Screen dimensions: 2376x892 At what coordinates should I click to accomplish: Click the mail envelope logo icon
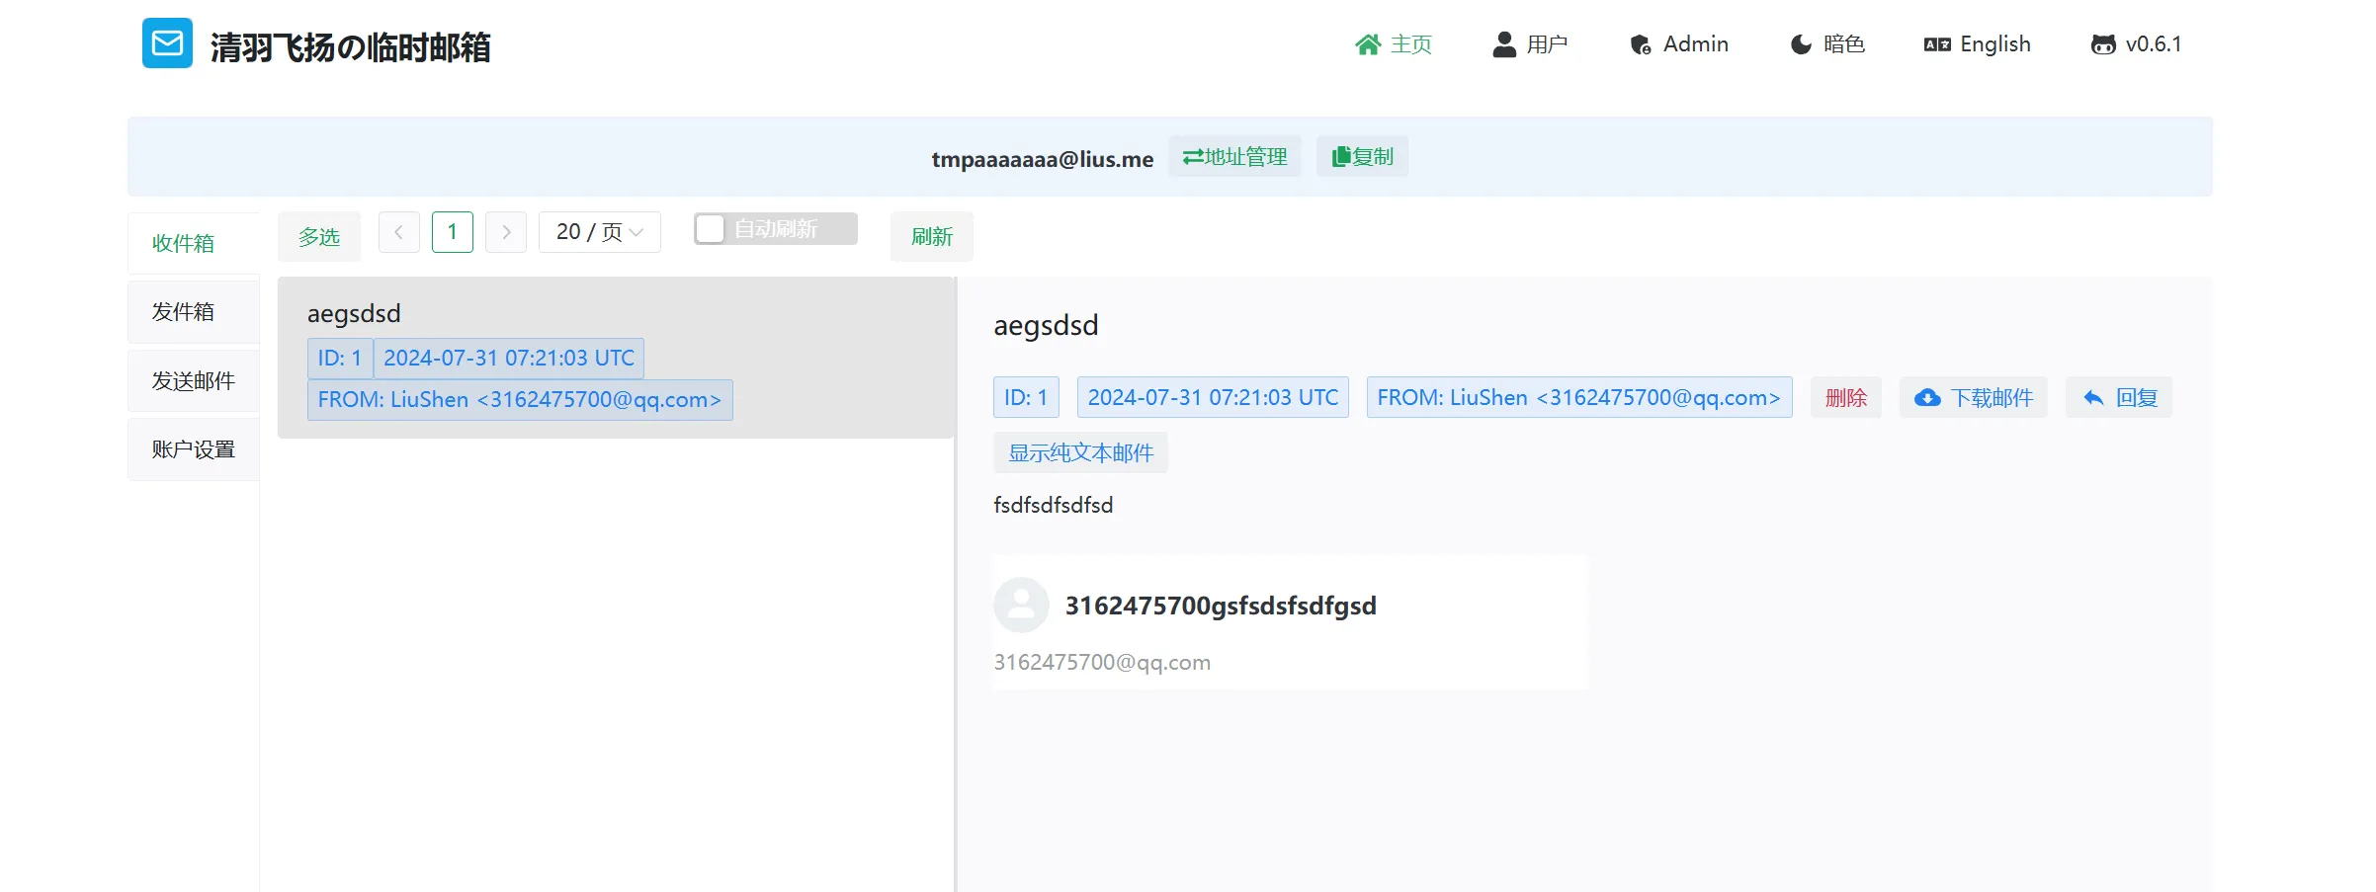pos(167,43)
